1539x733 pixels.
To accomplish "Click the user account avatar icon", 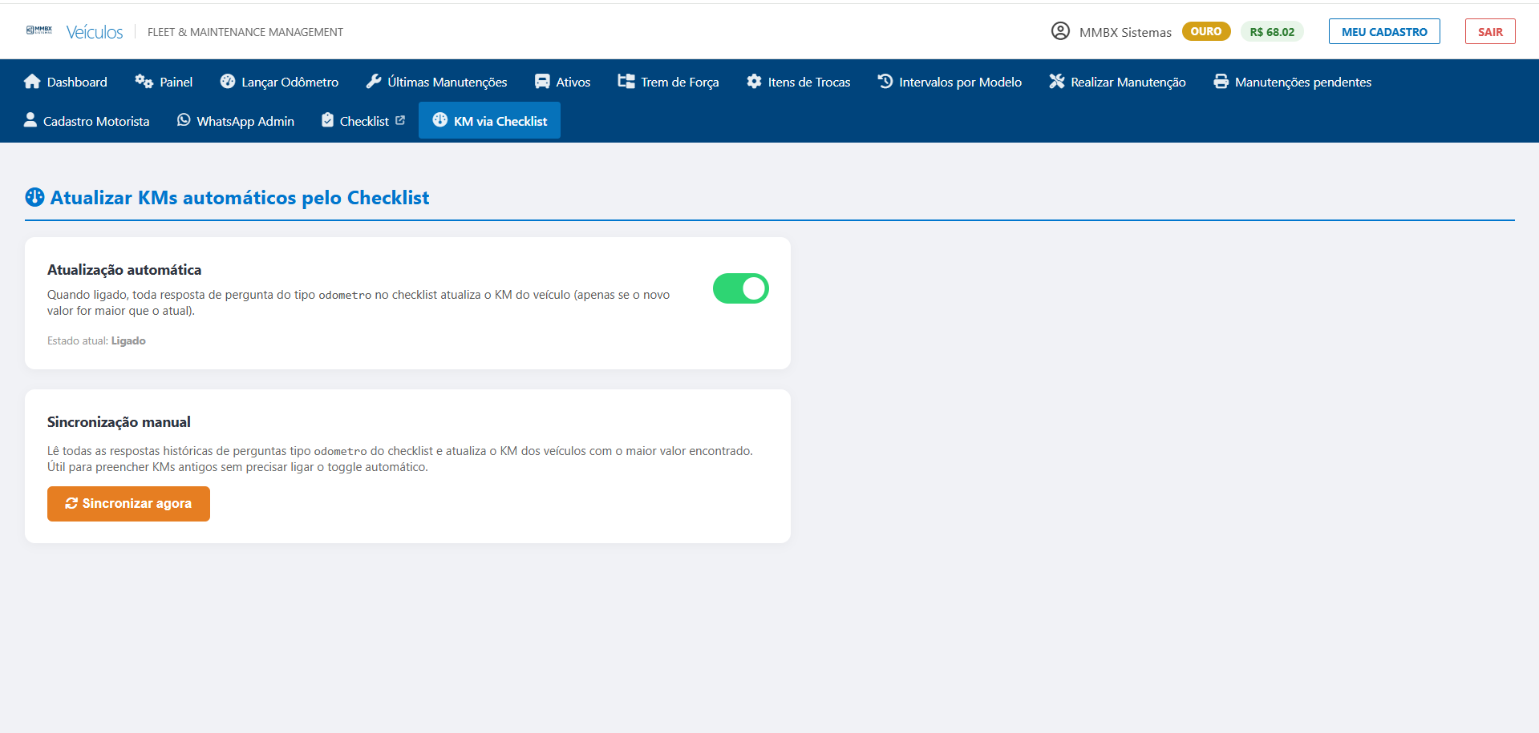I will (1060, 31).
